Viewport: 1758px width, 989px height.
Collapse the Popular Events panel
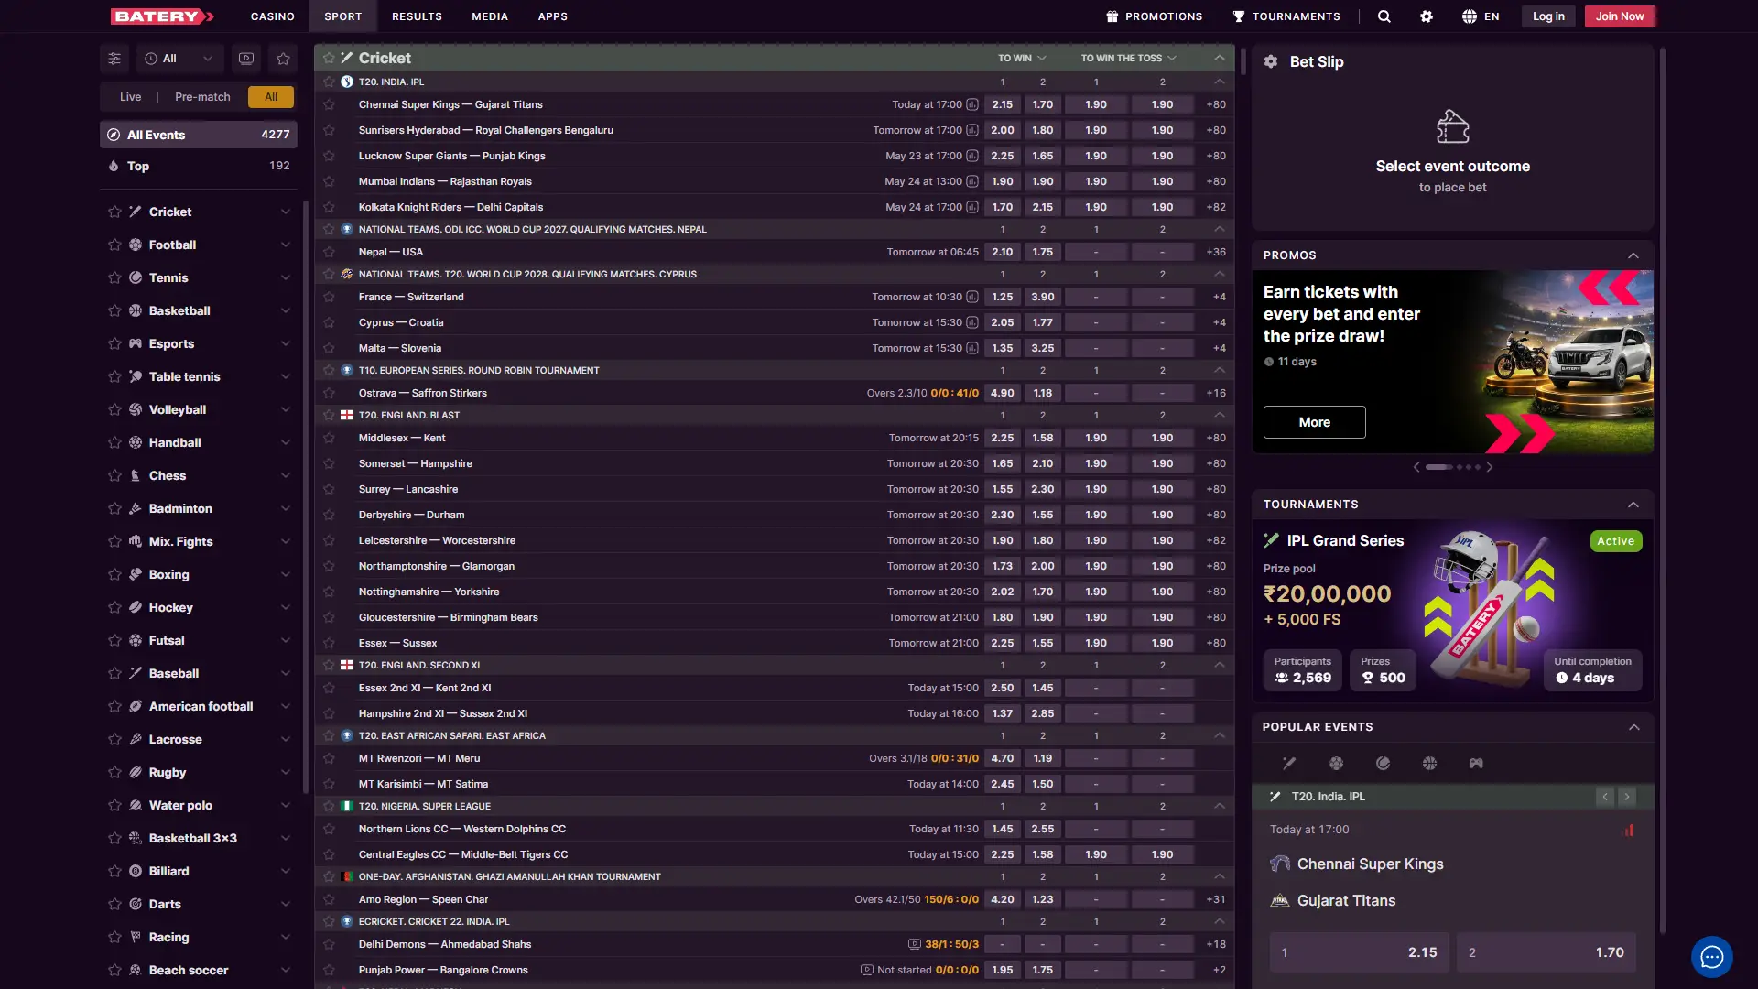[x=1633, y=727]
